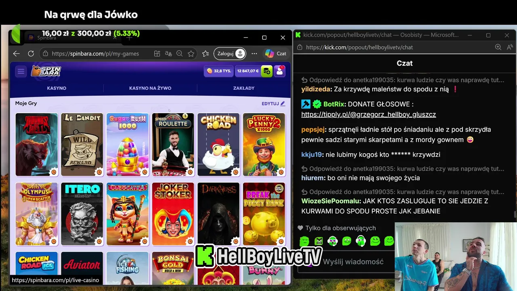
Task: Open the translate page icon in address bar
Action: tap(168, 53)
